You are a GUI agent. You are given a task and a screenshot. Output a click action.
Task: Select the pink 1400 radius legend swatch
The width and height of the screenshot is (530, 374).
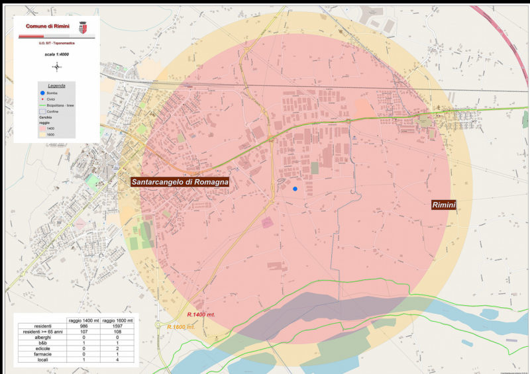pyautogui.click(x=42, y=128)
